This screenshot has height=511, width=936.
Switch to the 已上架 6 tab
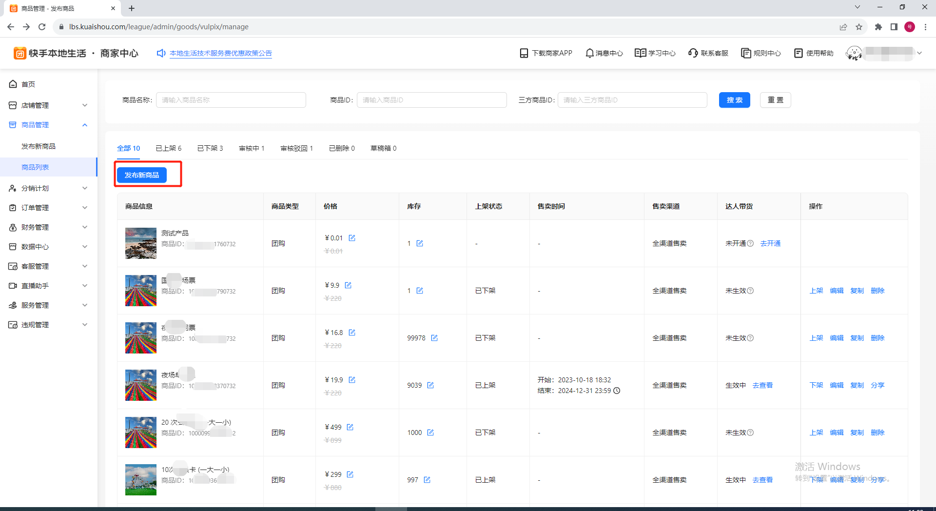(168, 148)
